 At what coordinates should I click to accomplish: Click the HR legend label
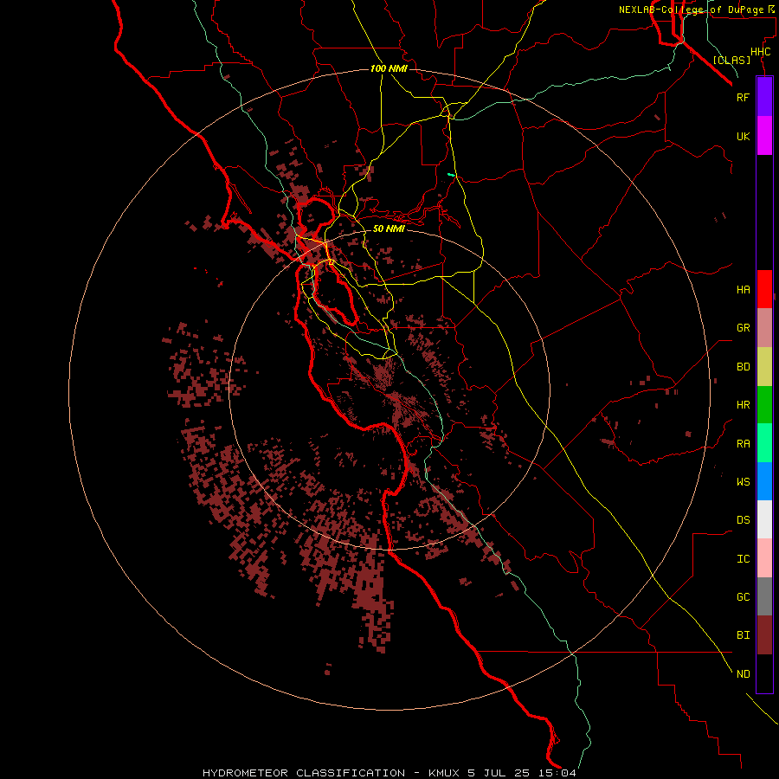[x=743, y=405]
